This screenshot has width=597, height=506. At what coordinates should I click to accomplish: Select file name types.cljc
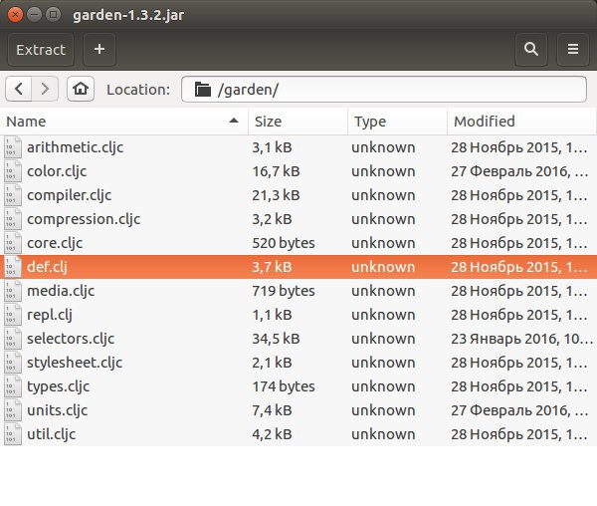tap(59, 387)
